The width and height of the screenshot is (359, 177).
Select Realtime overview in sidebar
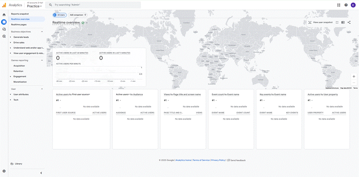tap(20, 19)
